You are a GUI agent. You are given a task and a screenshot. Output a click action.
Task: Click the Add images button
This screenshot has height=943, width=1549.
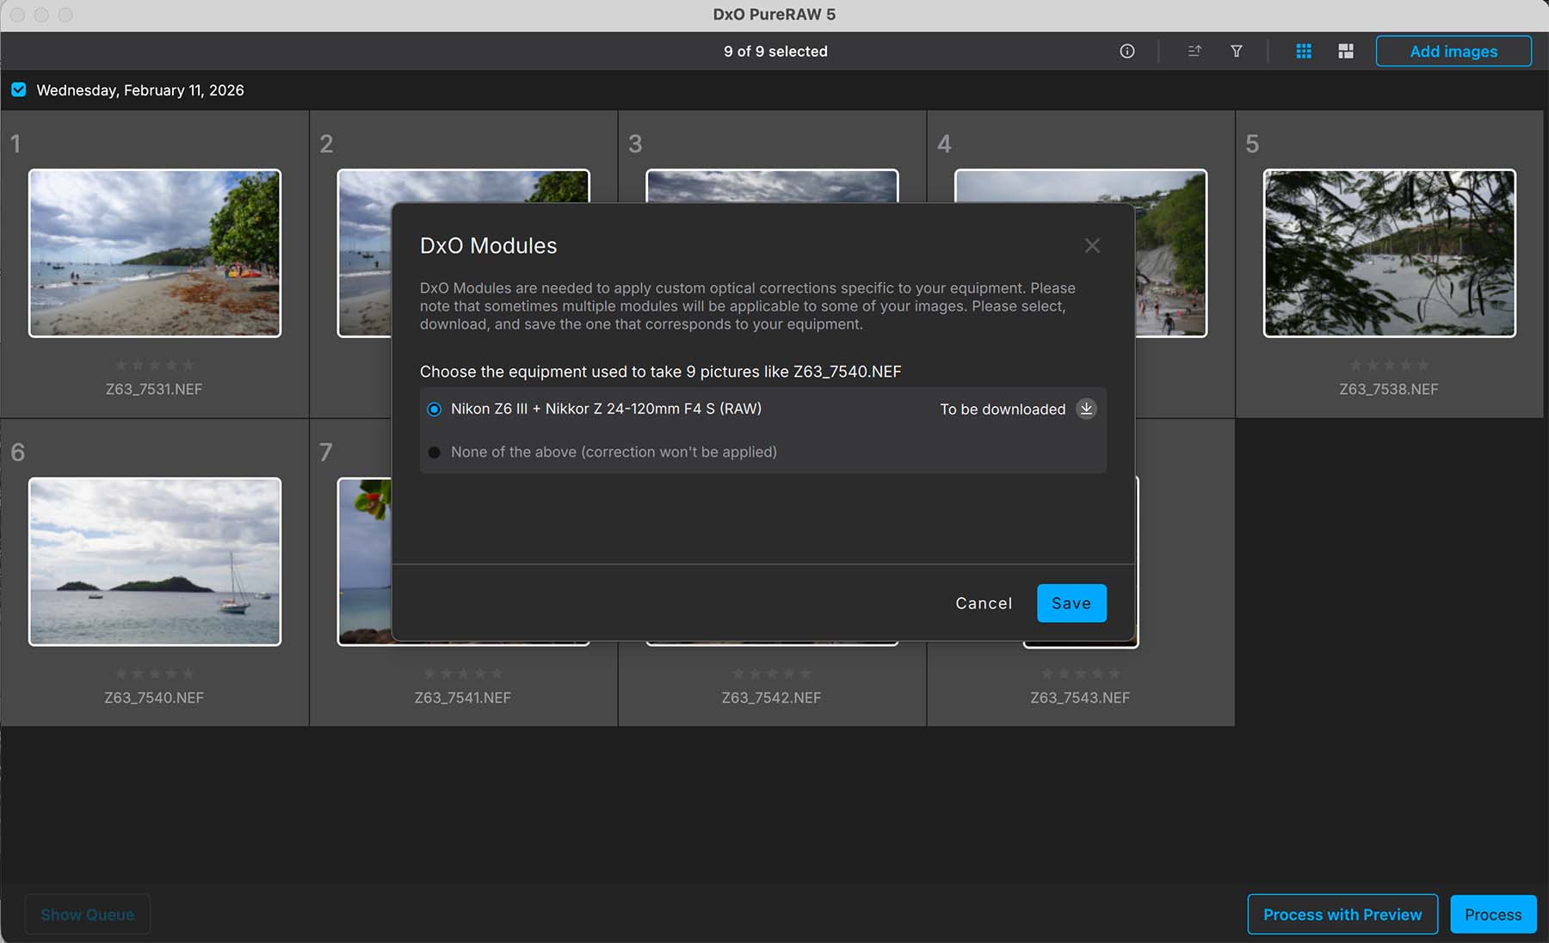[1453, 52]
